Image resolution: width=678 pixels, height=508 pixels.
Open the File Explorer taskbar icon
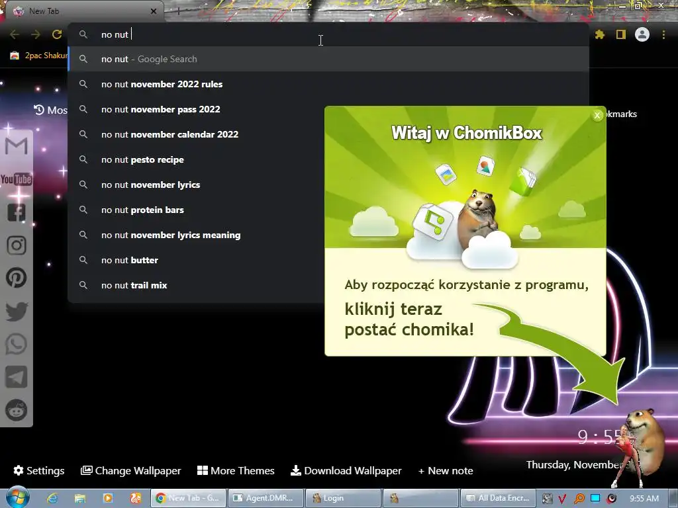80,498
